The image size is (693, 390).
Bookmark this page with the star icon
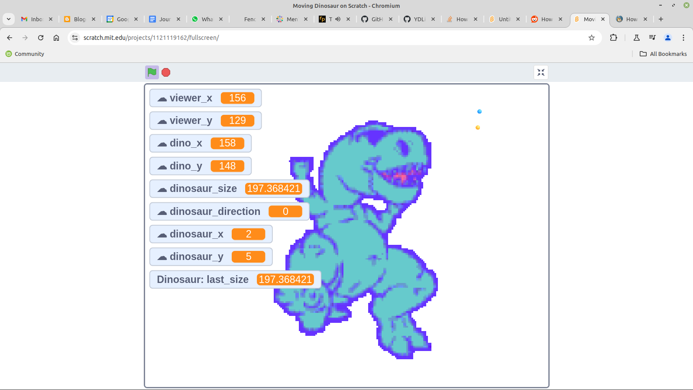[x=592, y=38]
